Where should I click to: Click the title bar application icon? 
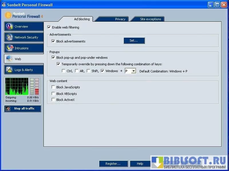[x=3, y=5]
